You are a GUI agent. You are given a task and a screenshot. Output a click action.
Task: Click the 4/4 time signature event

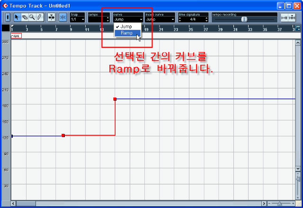point(16,36)
